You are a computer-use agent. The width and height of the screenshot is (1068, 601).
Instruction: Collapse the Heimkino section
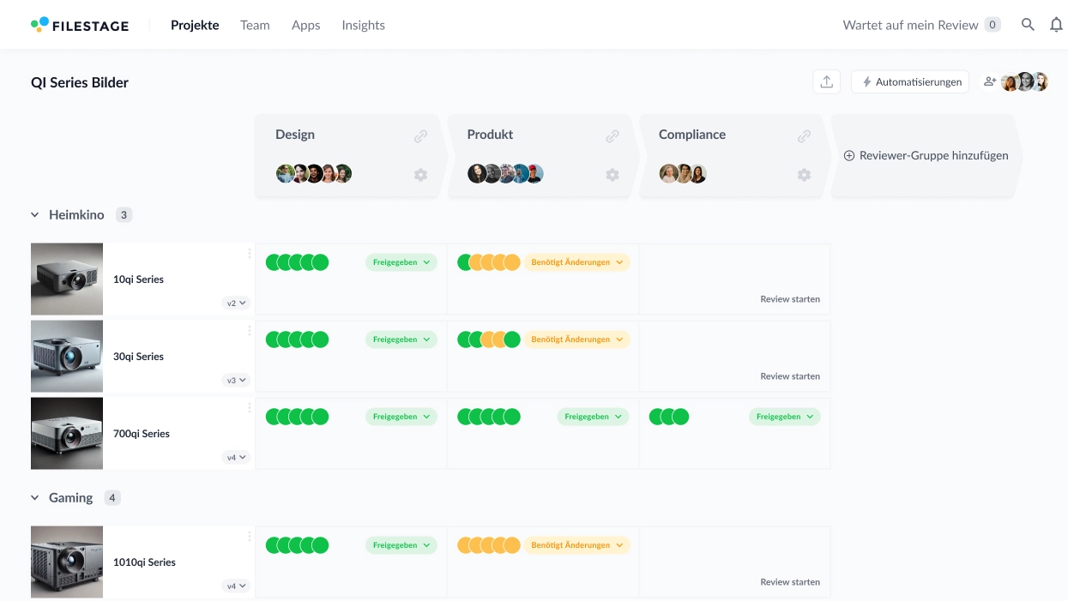click(x=34, y=214)
